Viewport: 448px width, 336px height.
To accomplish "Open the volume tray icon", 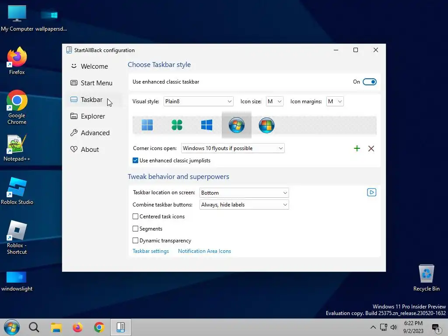I will click(x=394, y=327).
